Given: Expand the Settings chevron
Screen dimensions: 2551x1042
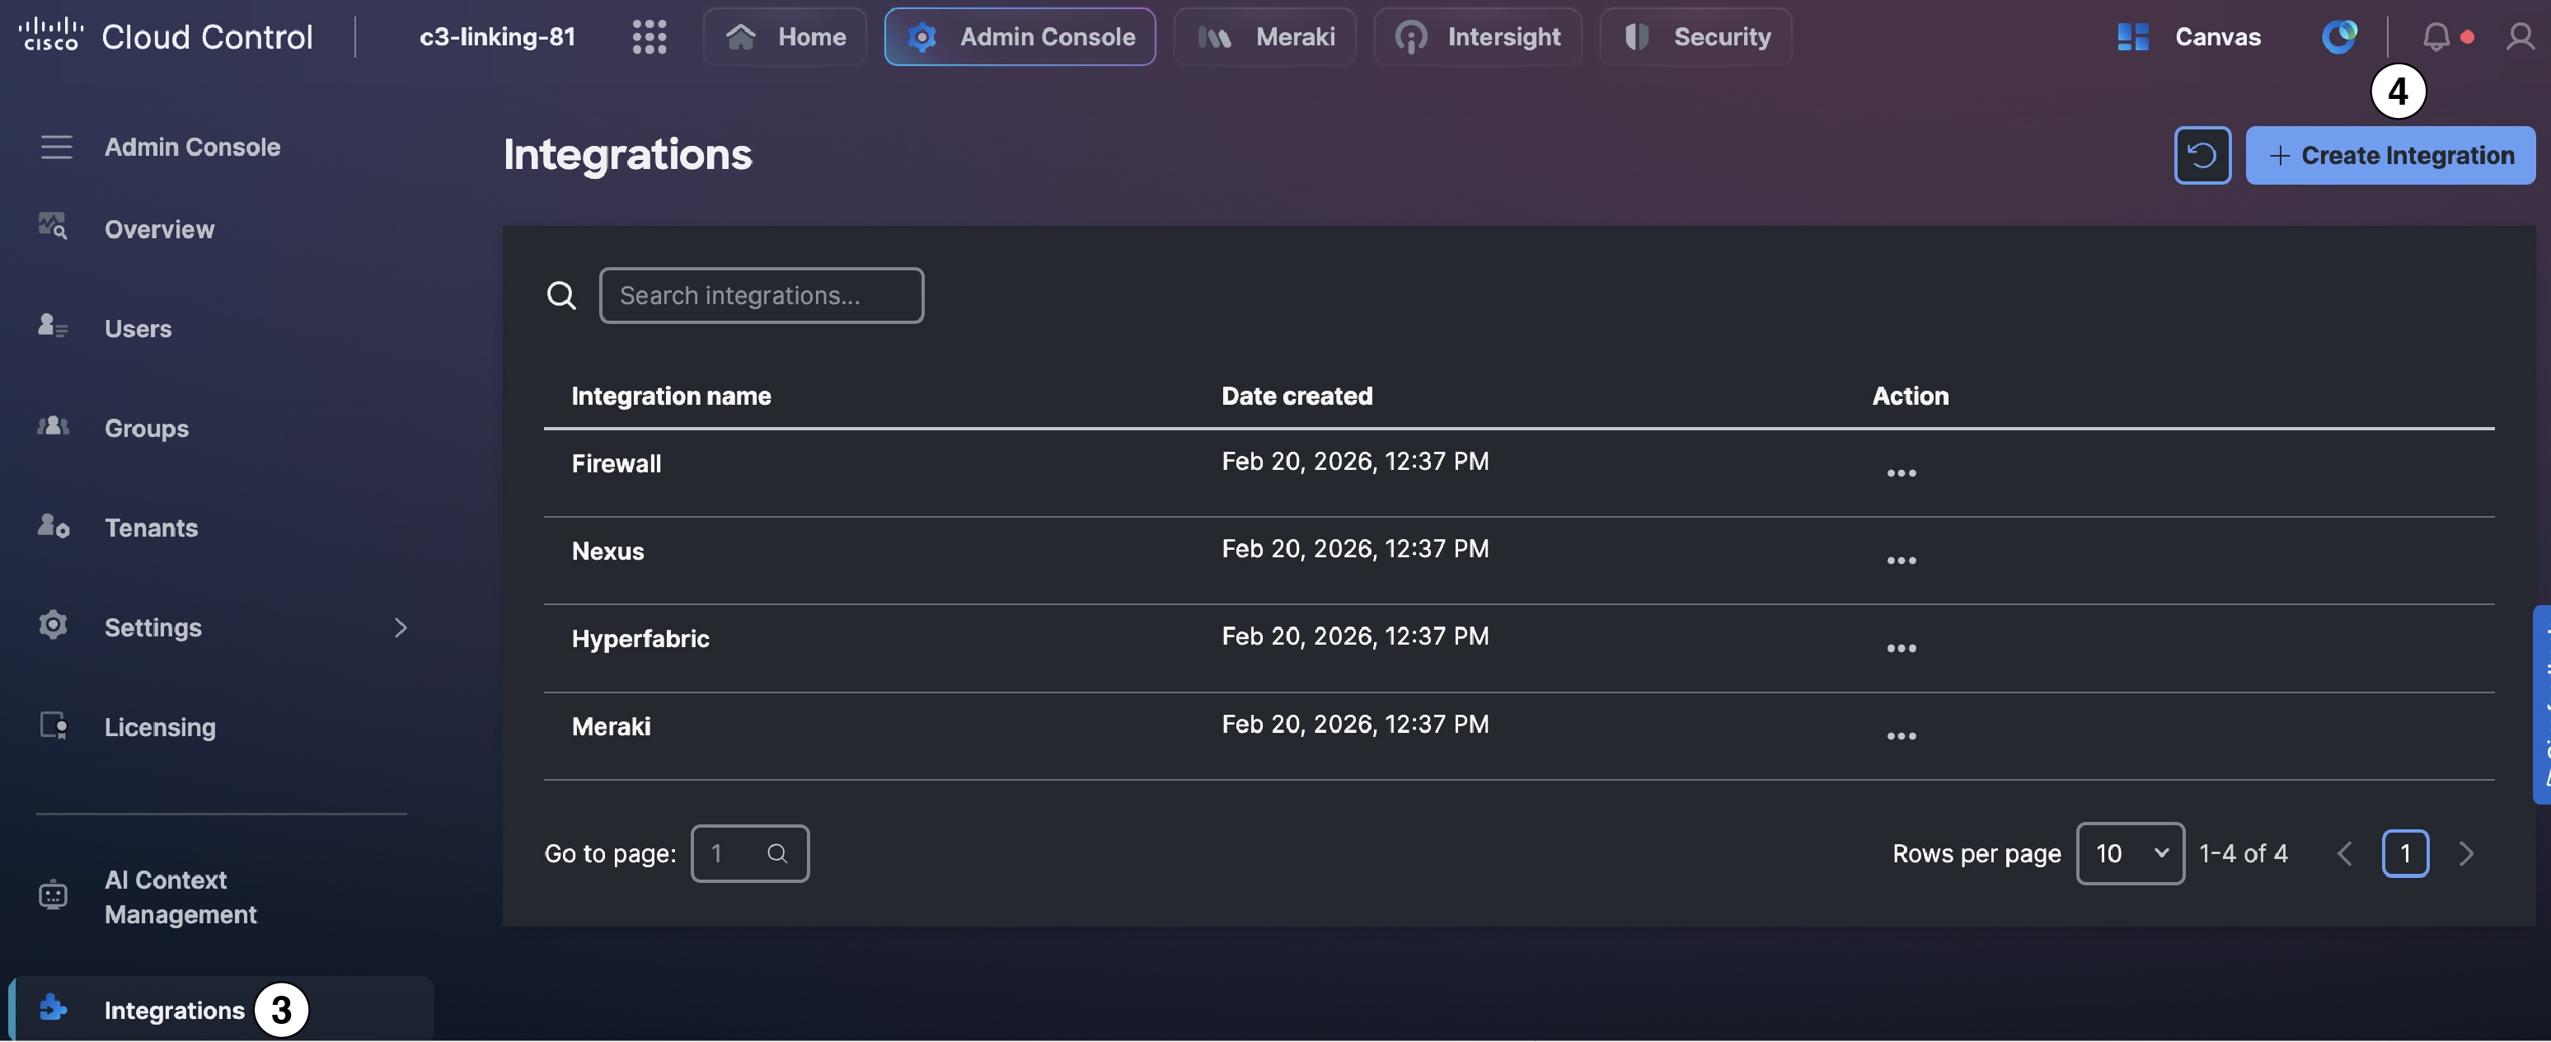Looking at the screenshot, I should [x=400, y=627].
